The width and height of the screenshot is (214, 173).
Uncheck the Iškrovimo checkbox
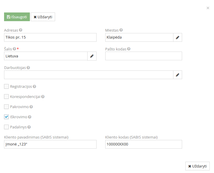[x=6, y=117]
